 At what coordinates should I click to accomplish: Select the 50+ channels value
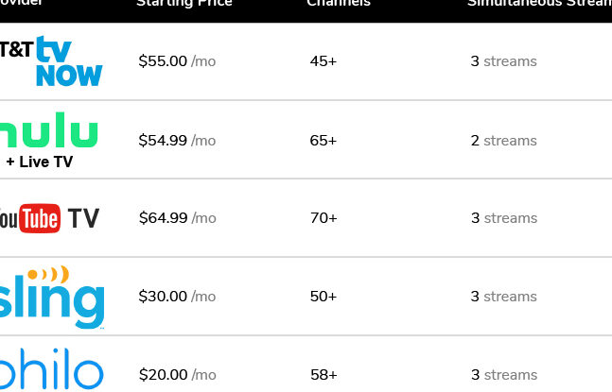[x=323, y=297]
